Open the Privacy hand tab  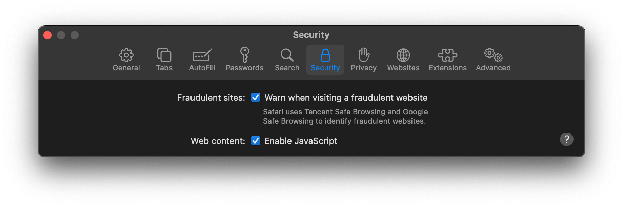pyautogui.click(x=363, y=60)
